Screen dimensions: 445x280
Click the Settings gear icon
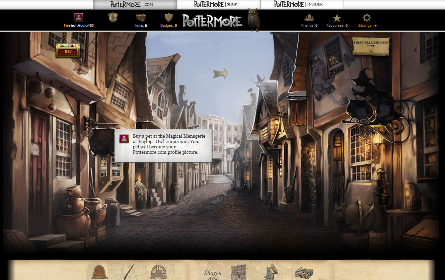(367, 18)
